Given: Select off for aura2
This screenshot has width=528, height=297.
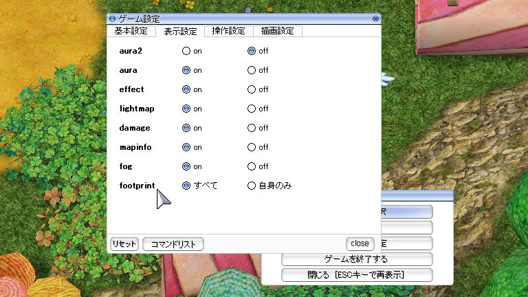Looking at the screenshot, I should point(252,51).
